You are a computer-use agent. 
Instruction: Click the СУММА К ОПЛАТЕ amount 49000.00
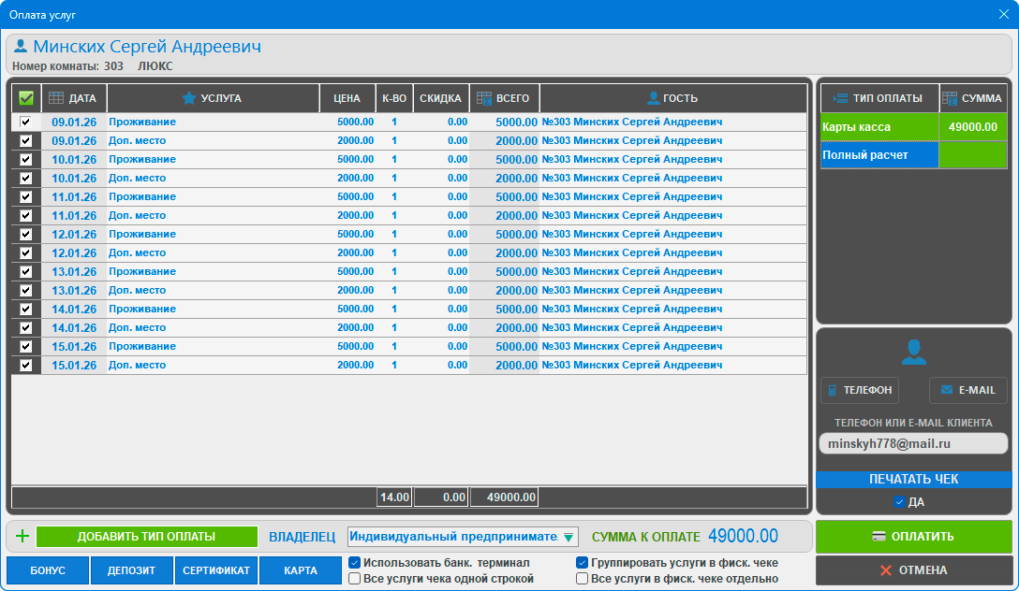[743, 537]
